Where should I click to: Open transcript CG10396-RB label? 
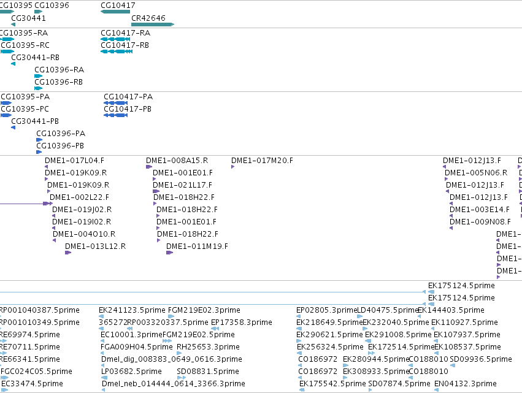pos(58,82)
